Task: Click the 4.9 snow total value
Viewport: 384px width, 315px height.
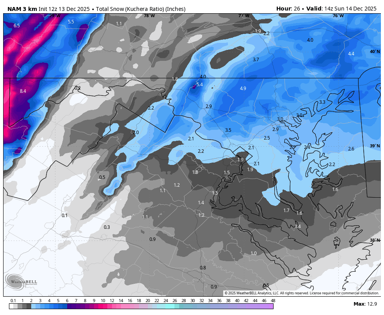Action: point(243,88)
